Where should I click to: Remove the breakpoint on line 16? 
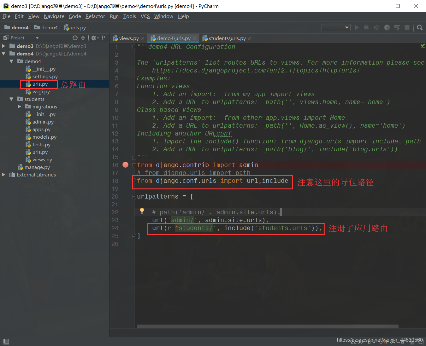point(125,164)
